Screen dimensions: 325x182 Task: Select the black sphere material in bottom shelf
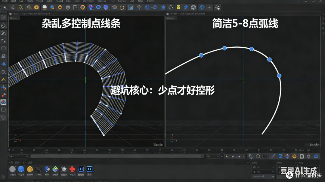pyautogui.click(x=38, y=169)
